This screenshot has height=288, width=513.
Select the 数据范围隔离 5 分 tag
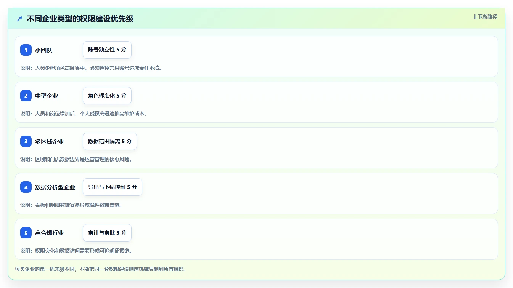110,141
